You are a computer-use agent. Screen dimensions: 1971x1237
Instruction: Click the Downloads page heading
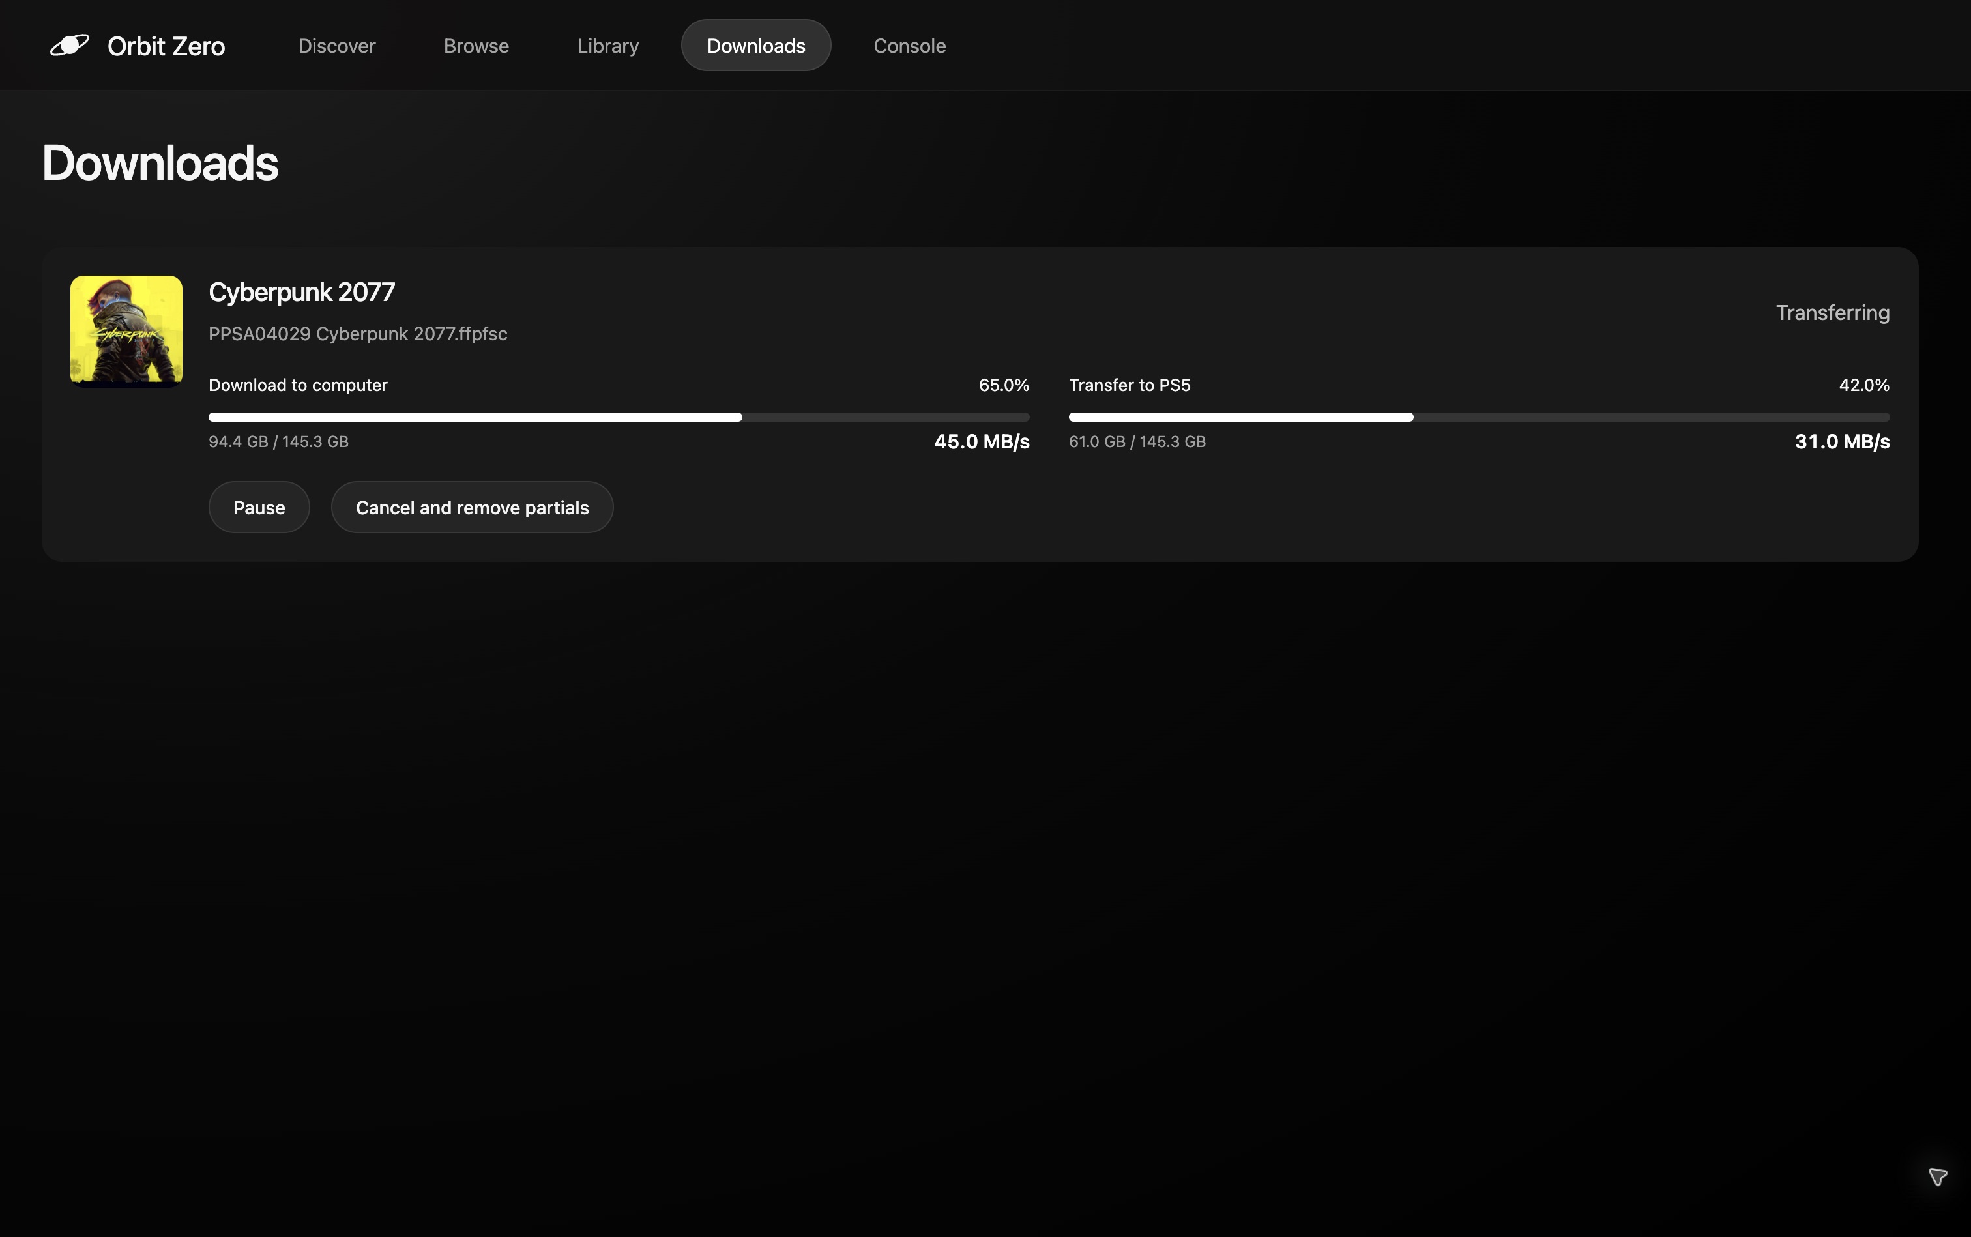point(160,163)
